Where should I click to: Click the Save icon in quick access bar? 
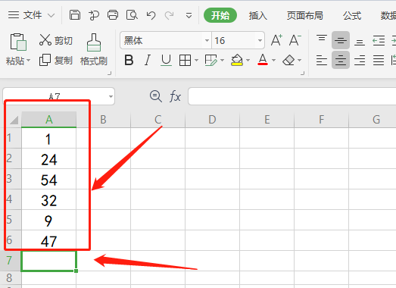[x=75, y=15]
